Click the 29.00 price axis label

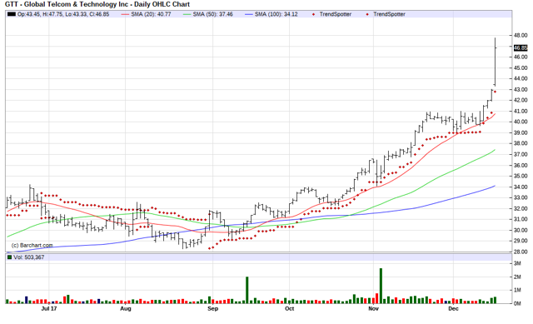click(x=521, y=241)
